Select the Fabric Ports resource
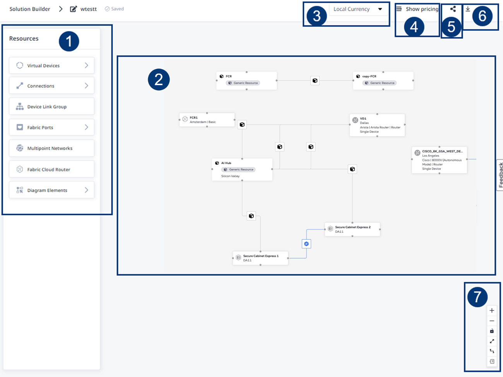 pos(51,127)
